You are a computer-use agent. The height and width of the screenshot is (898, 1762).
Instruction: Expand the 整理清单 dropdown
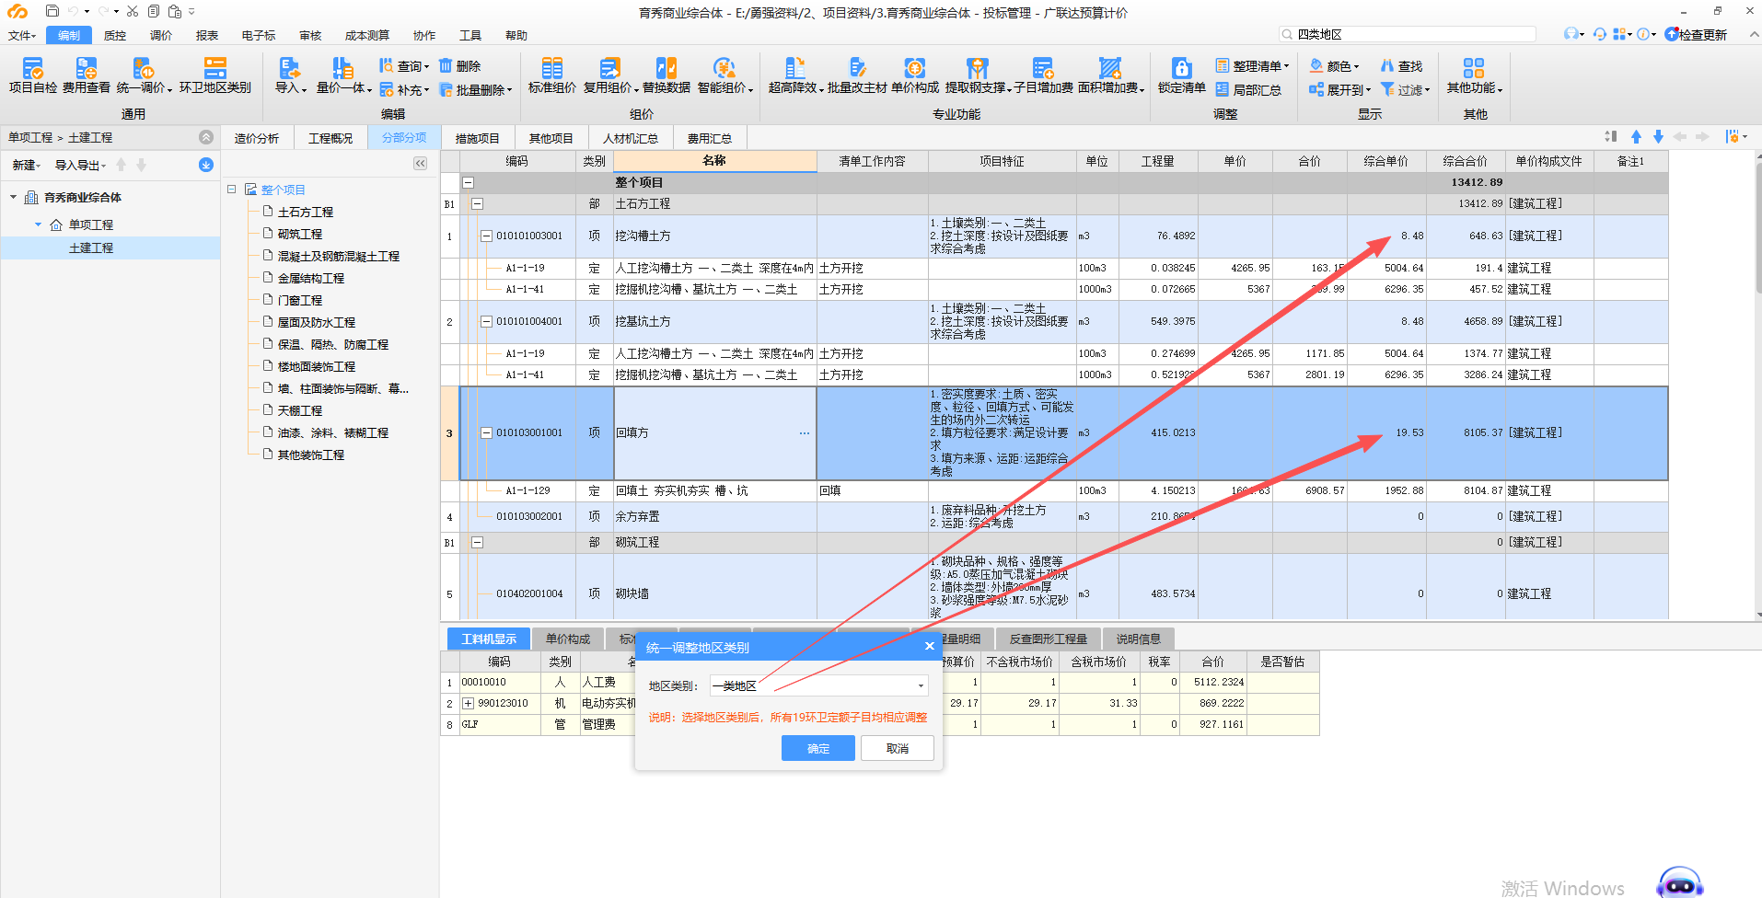[1252, 66]
